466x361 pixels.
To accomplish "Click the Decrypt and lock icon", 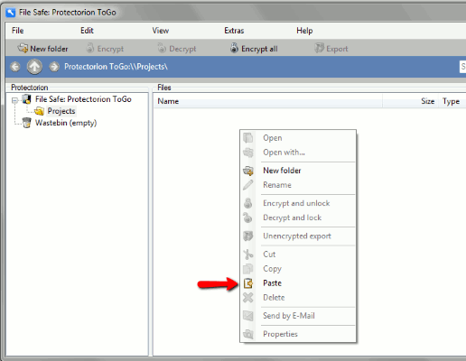I will tap(248, 218).
